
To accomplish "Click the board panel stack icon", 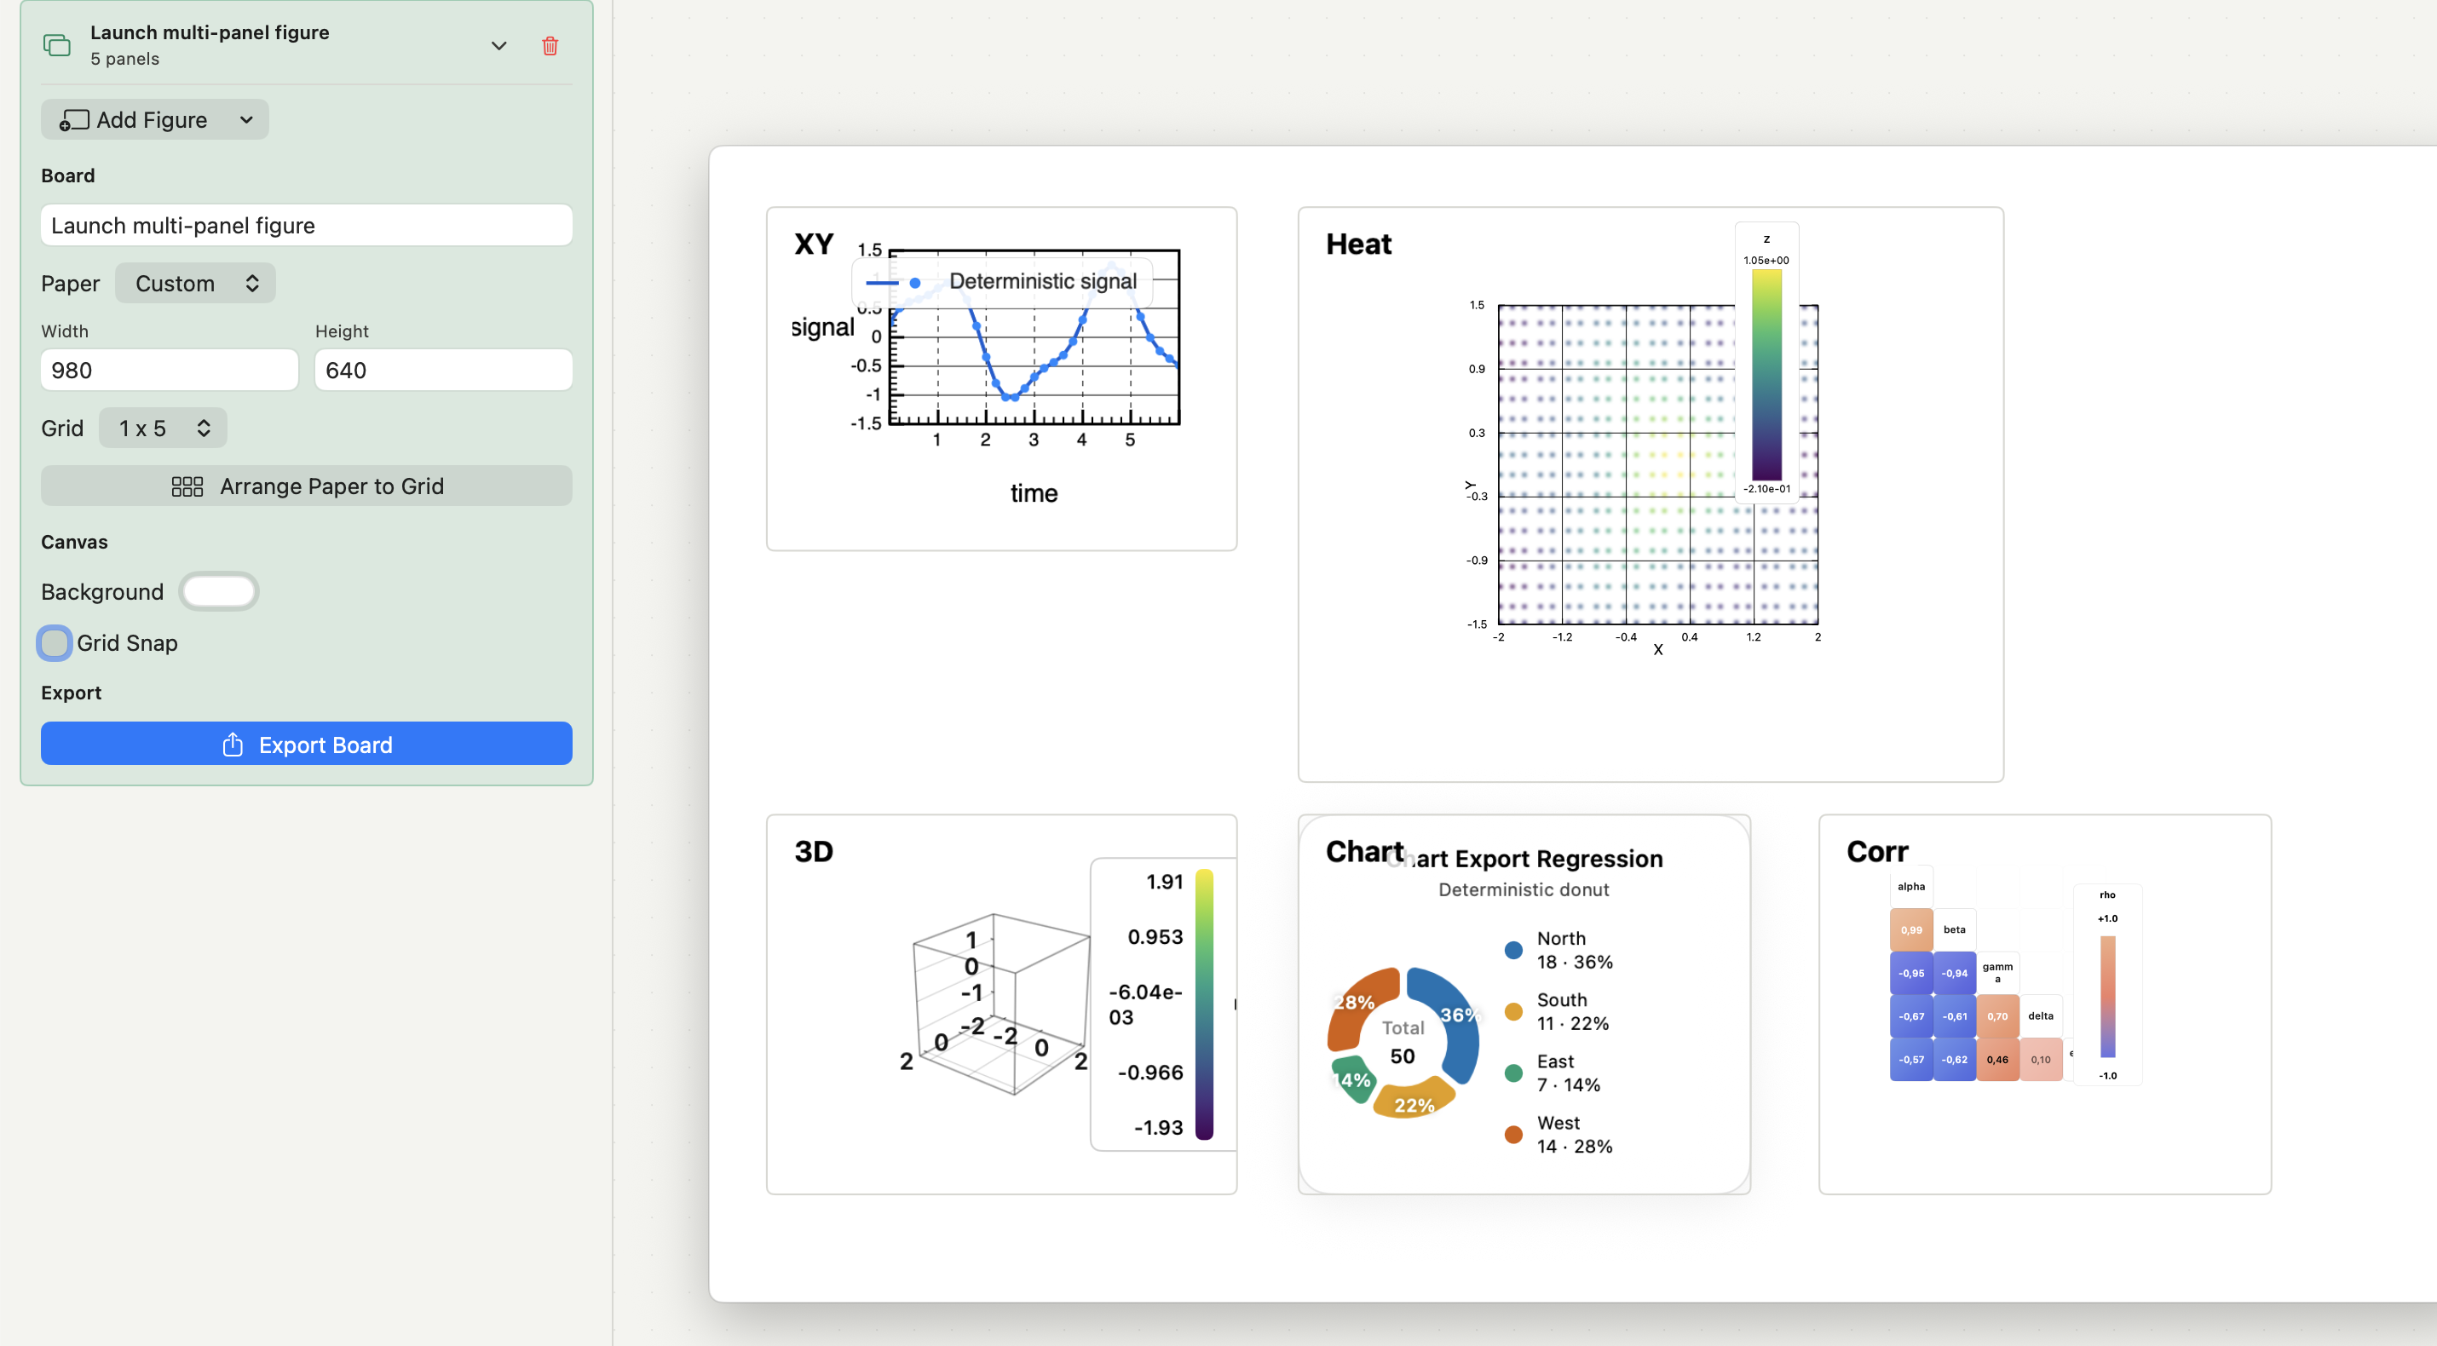I will (x=57, y=45).
